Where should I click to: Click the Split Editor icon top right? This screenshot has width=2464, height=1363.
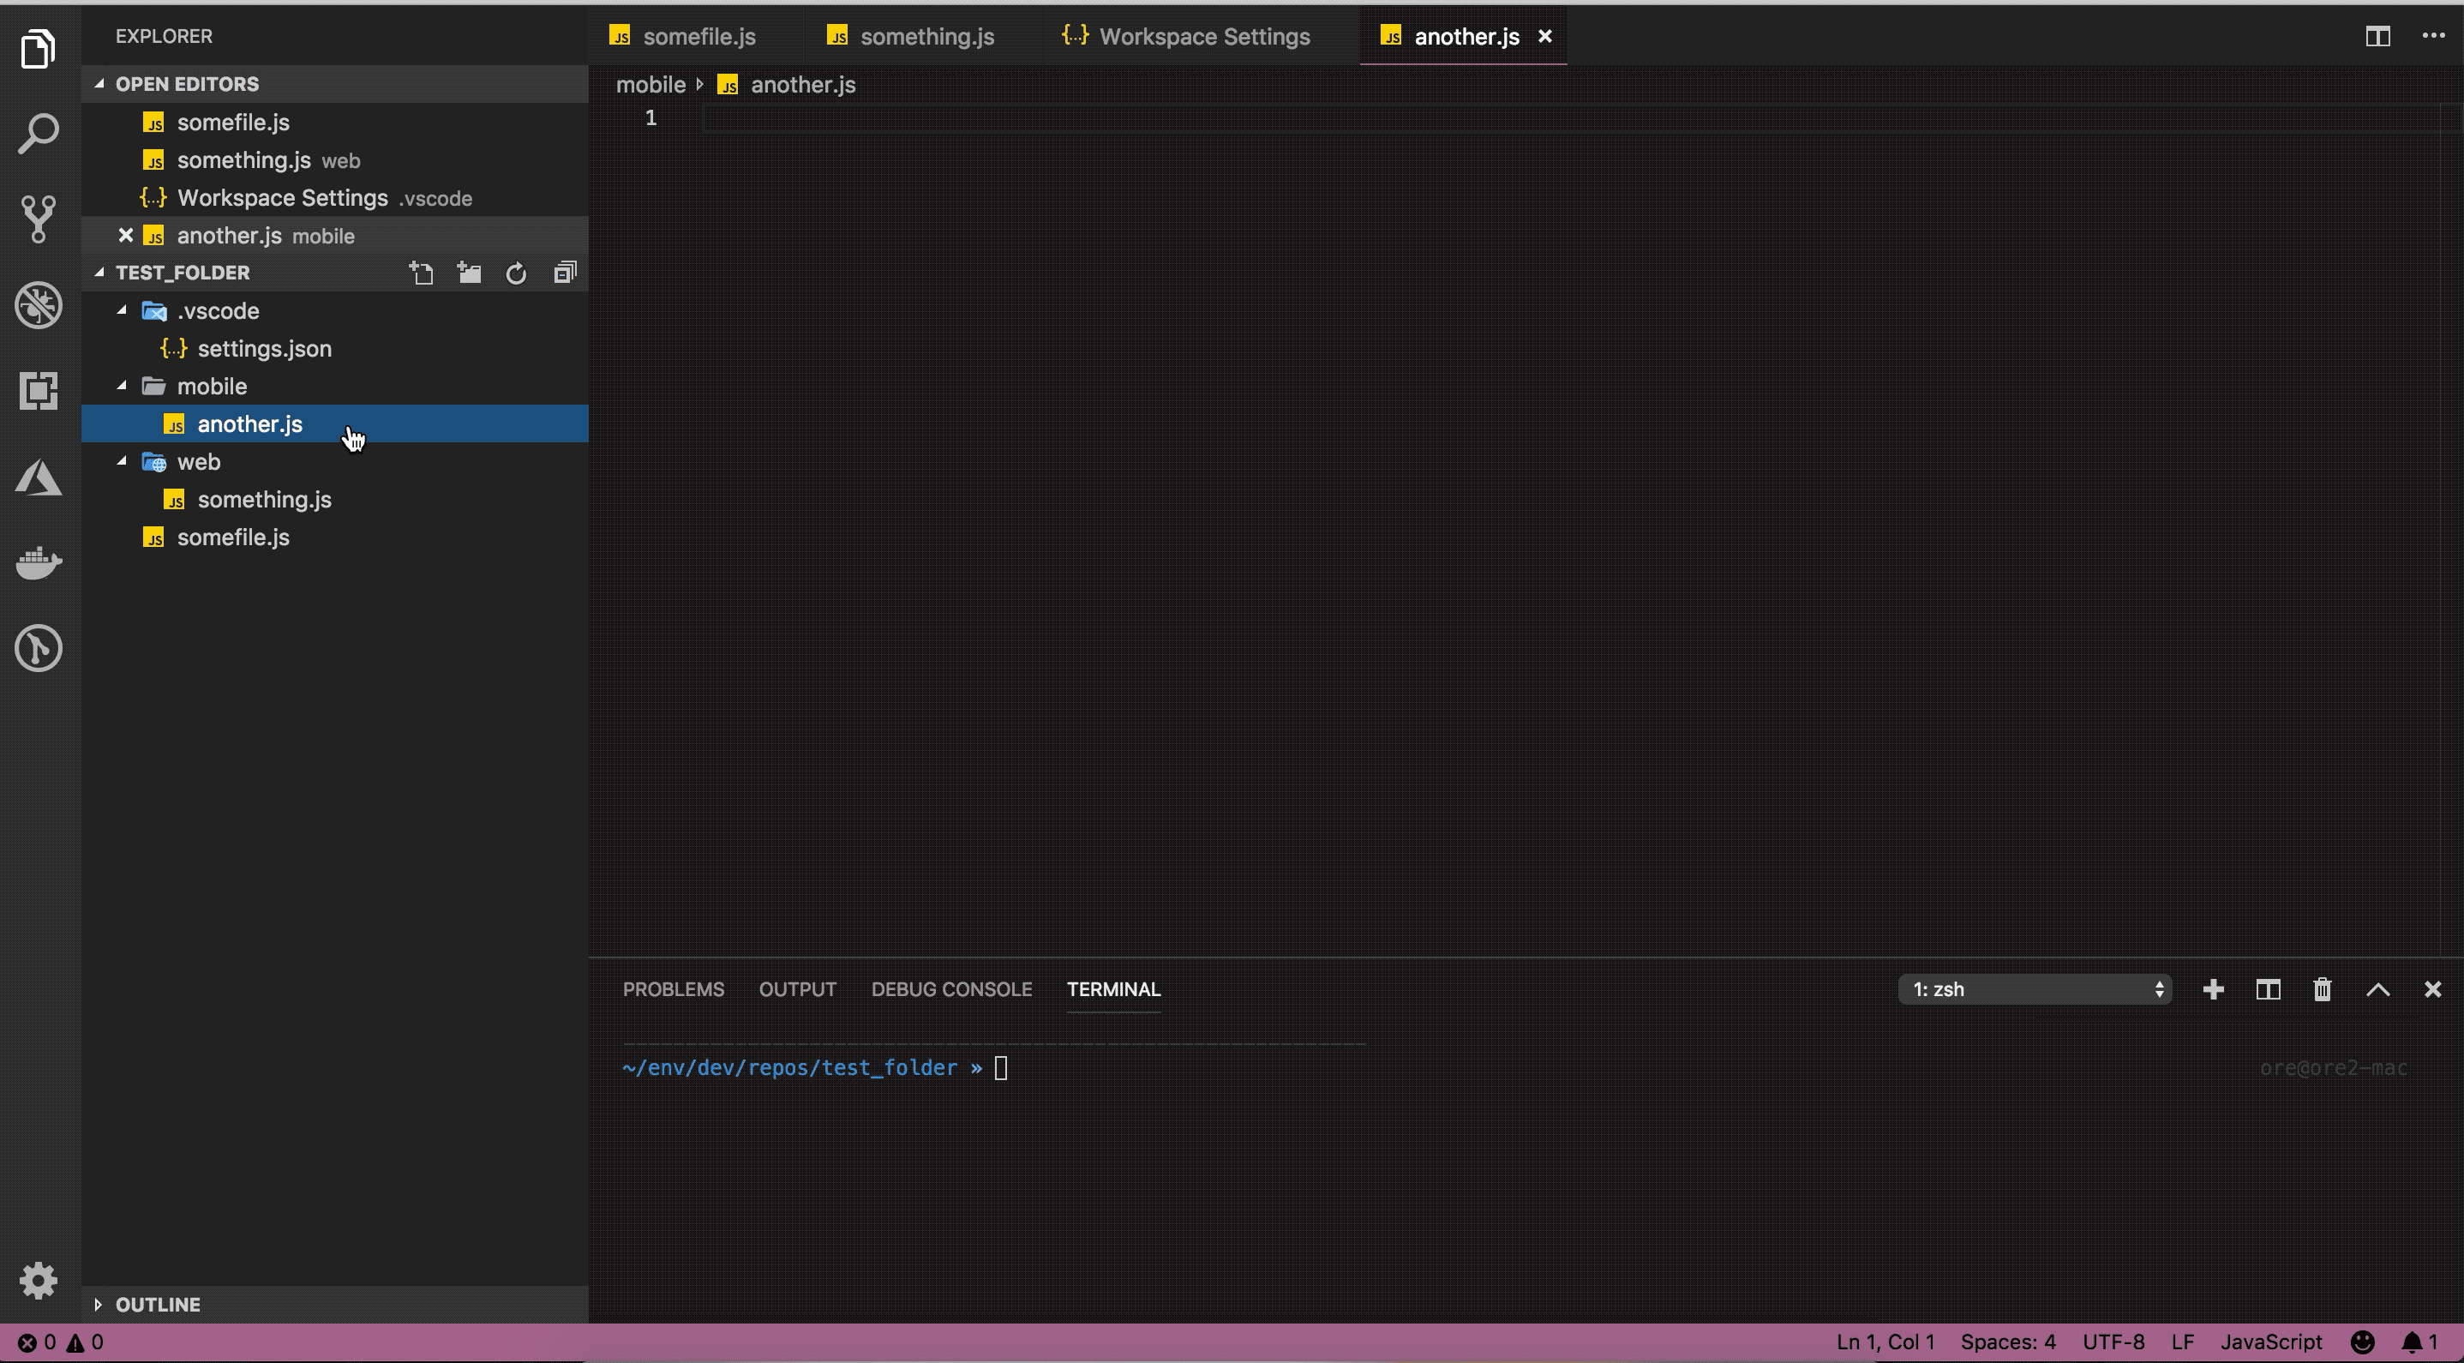2378,35
